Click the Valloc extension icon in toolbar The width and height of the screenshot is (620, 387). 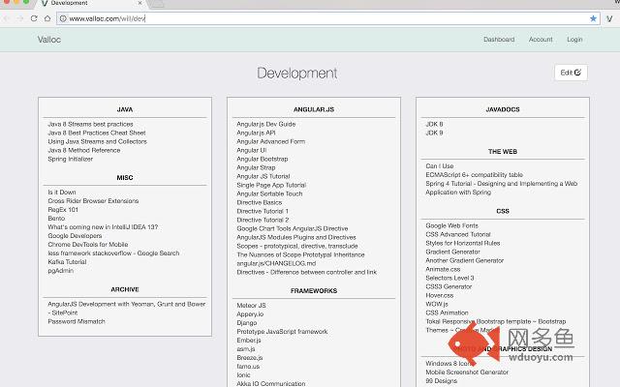click(609, 18)
